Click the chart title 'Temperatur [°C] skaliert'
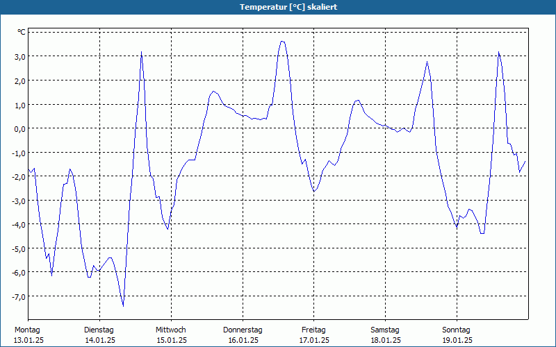 288,7
